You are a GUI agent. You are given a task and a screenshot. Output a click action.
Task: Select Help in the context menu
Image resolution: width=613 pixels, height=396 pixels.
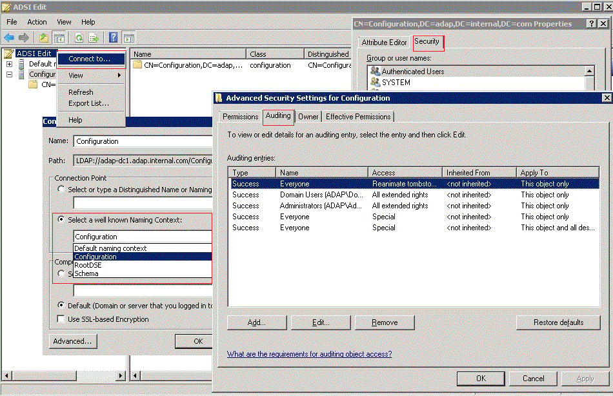[x=92, y=120]
